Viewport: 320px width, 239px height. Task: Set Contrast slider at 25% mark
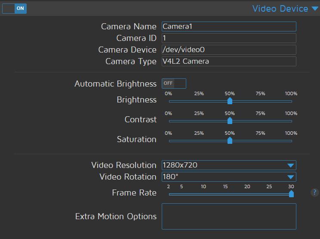tap(199, 121)
